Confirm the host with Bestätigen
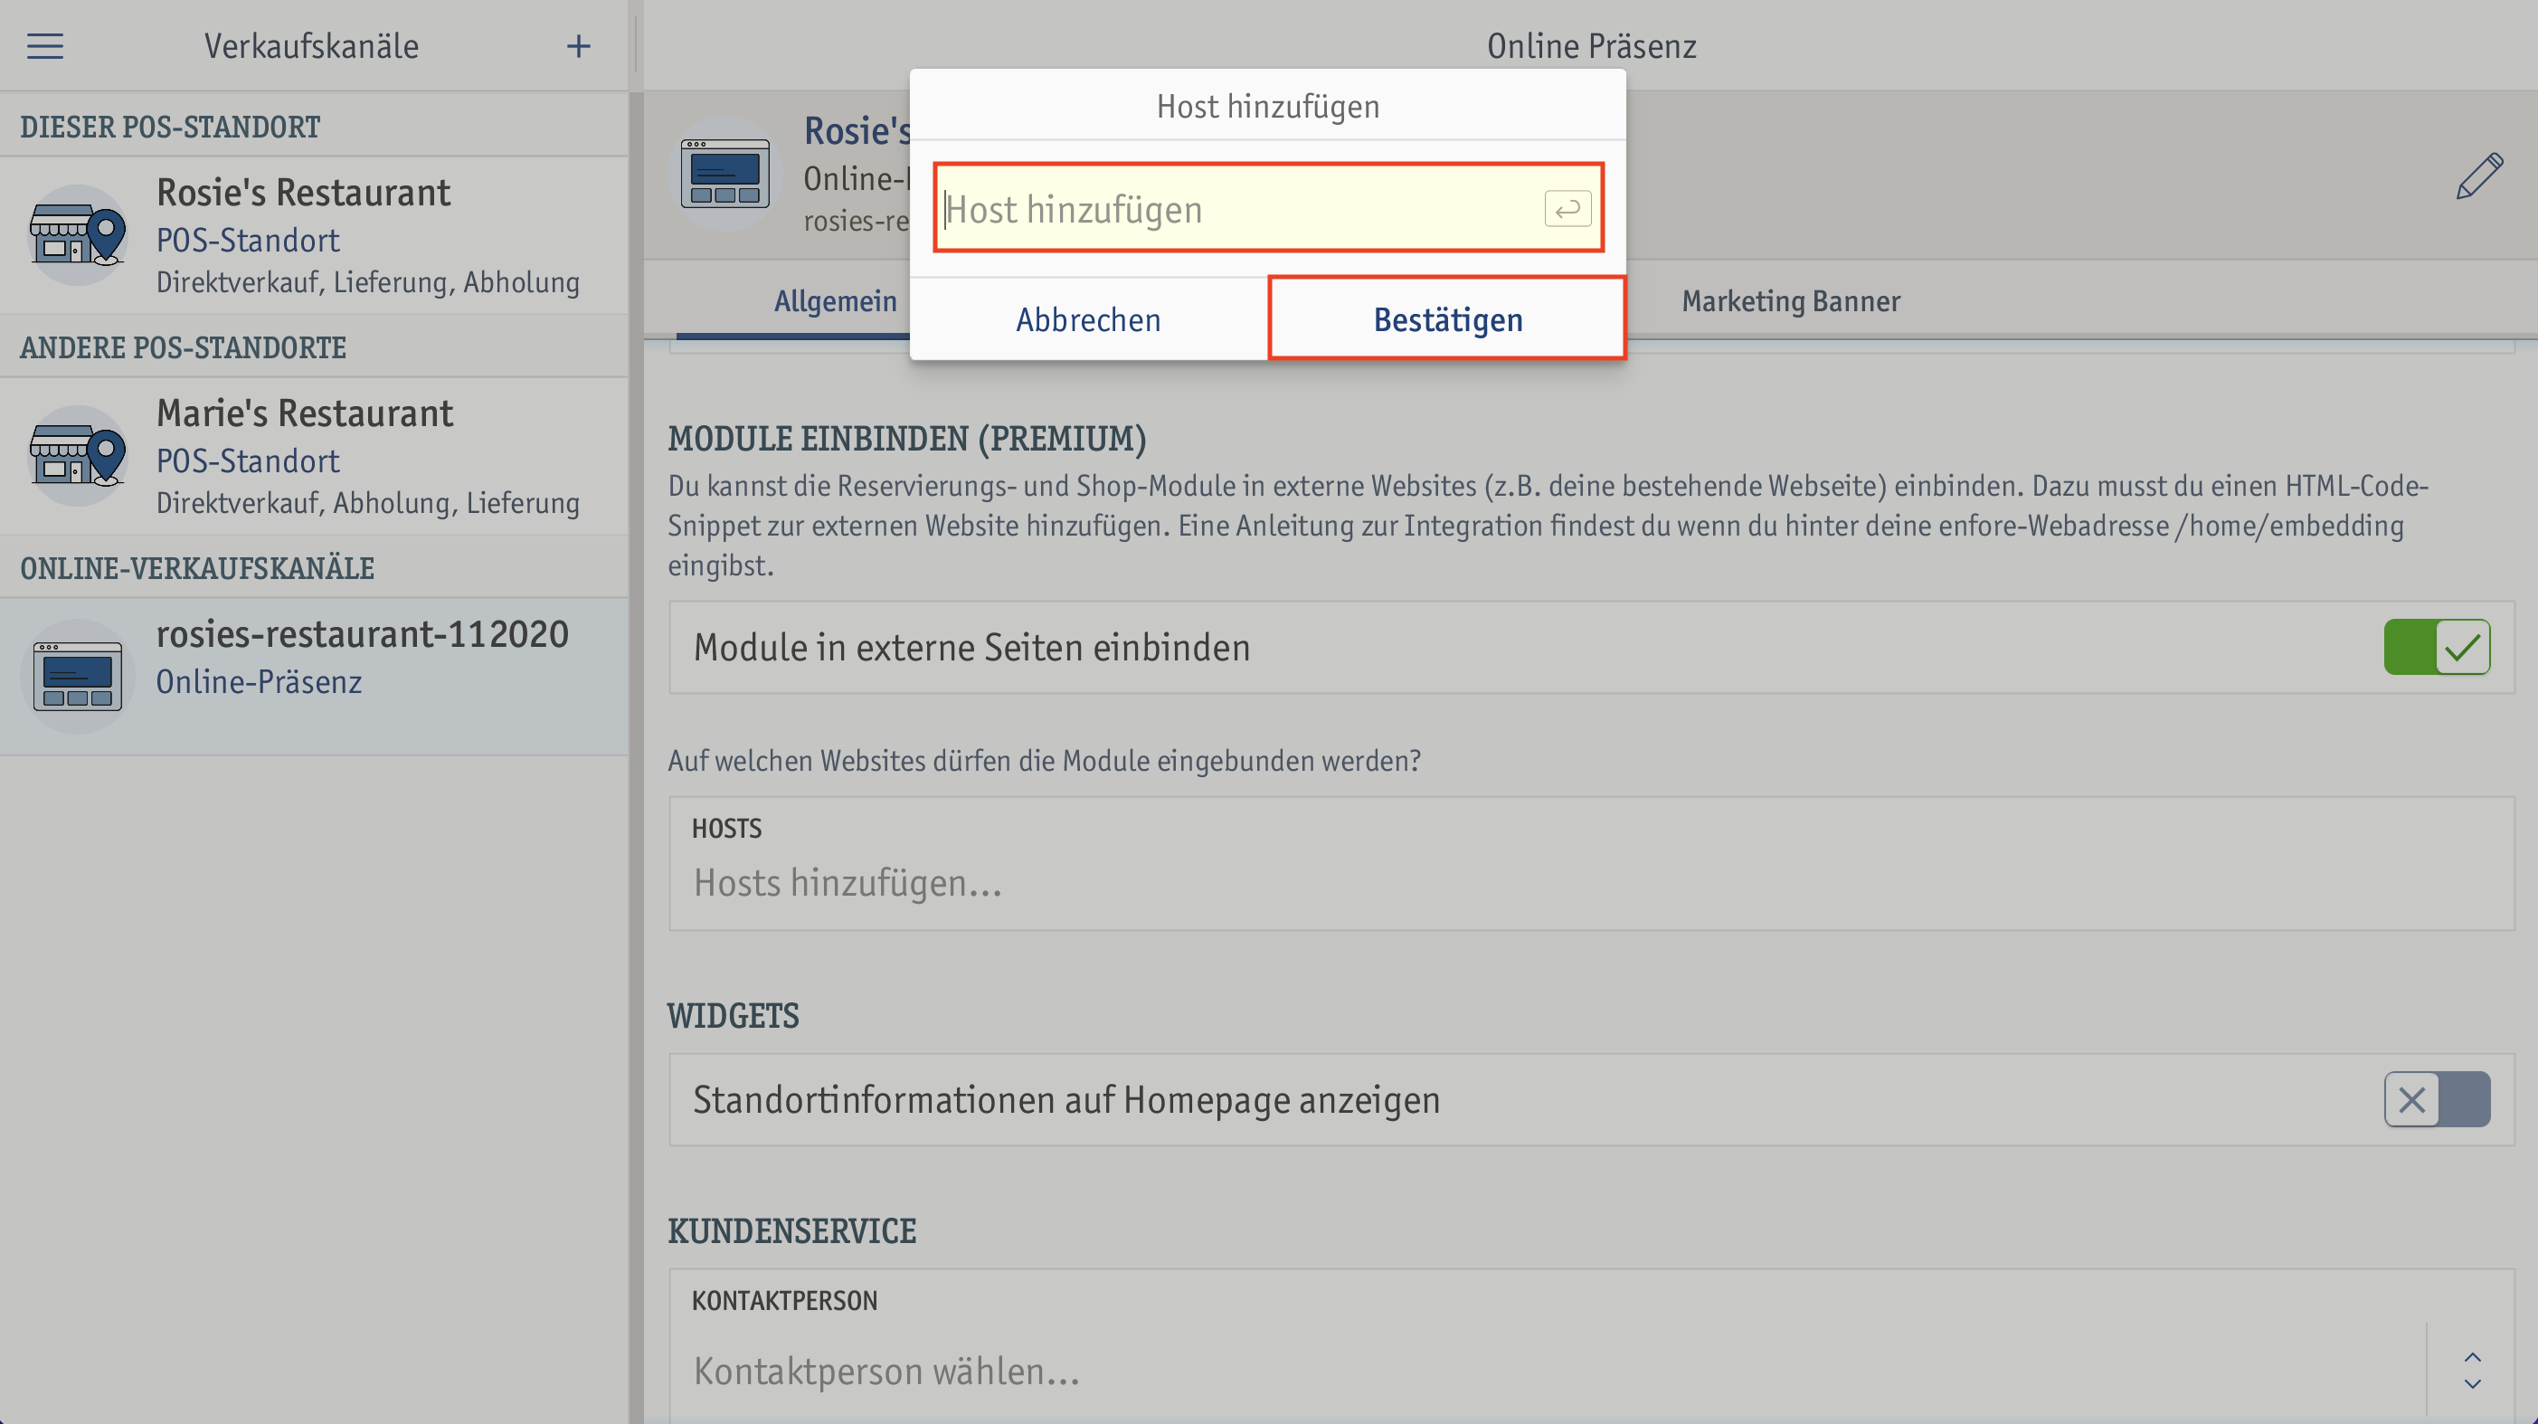The width and height of the screenshot is (2538, 1424). click(x=1447, y=319)
